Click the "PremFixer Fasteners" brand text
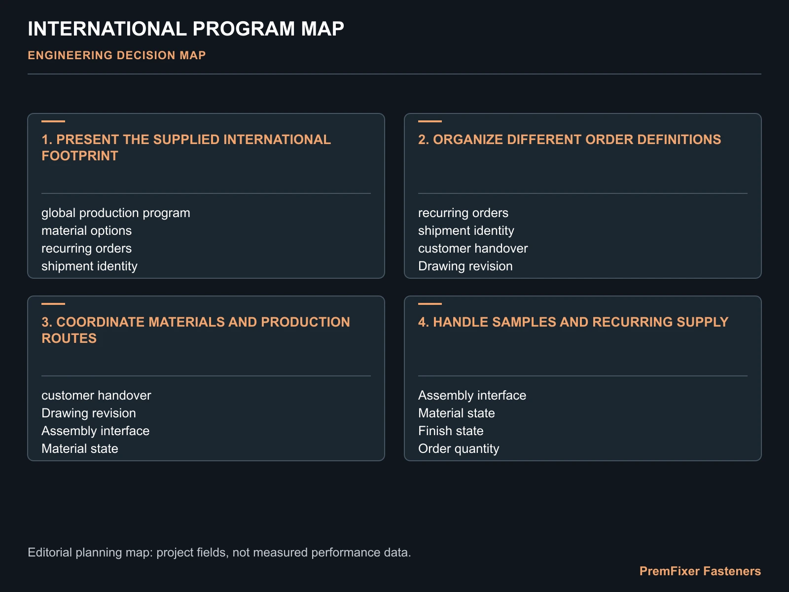The height and width of the screenshot is (592, 789). click(700, 571)
